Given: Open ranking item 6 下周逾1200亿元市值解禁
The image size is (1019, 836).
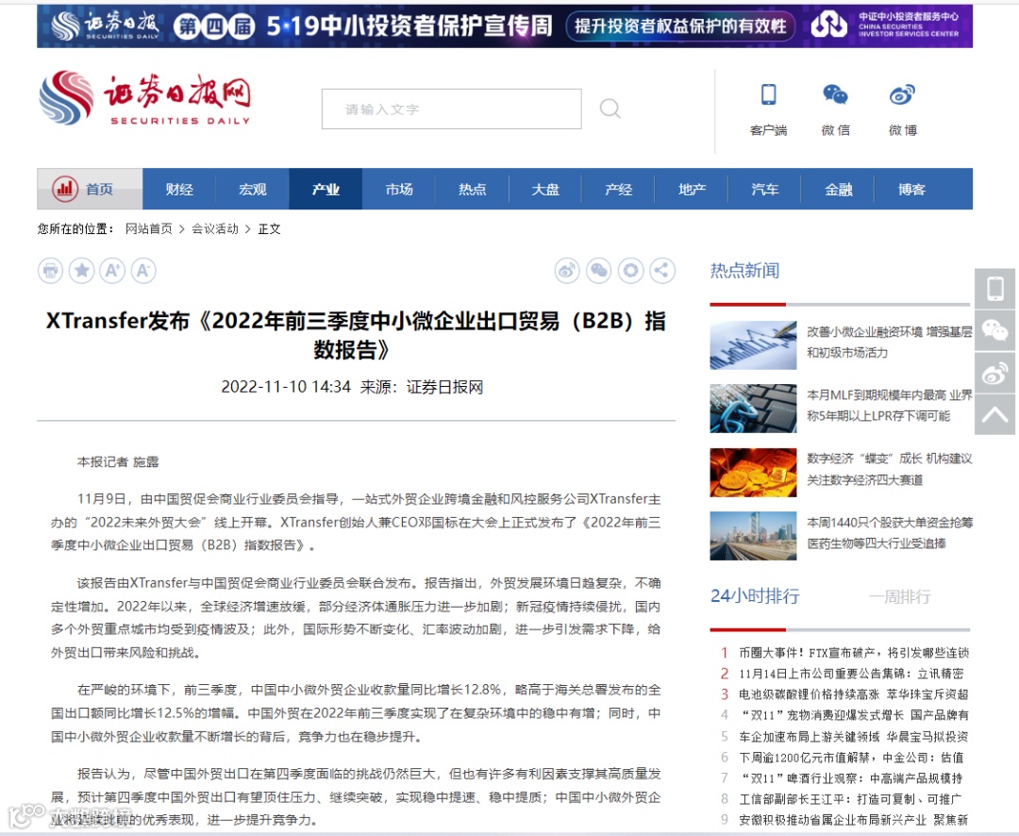Looking at the screenshot, I should [x=851, y=758].
